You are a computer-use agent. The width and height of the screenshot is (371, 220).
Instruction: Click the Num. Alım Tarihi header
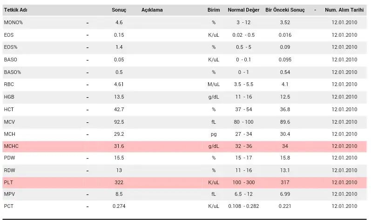344,10
